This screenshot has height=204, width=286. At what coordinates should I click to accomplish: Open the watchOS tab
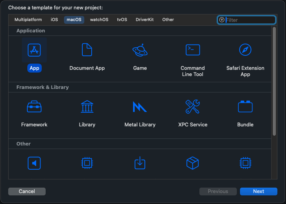99,20
